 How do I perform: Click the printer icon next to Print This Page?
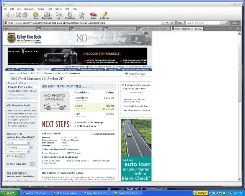click(x=126, y=73)
